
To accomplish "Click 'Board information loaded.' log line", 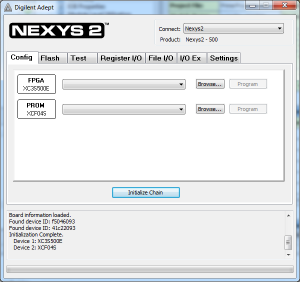I will [x=40, y=215].
